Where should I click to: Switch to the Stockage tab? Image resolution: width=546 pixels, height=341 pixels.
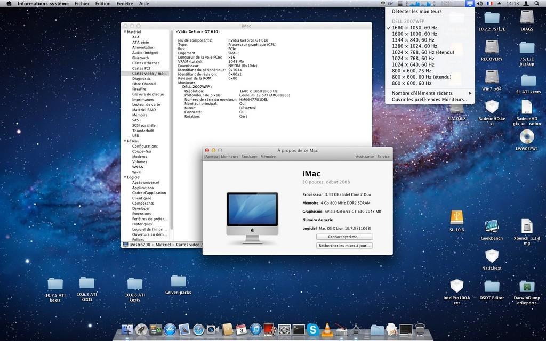[x=249, y=157]
